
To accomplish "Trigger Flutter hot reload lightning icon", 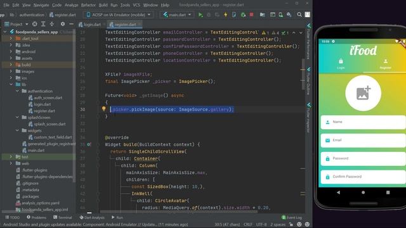I will [x=226, y=15].
